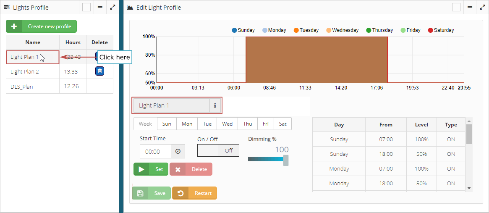Image resolution: width=489 pixels, height=213 pixels.
Task: Toggle the On / Off switch
Action: pyautogui.click(x=218, y=150)
